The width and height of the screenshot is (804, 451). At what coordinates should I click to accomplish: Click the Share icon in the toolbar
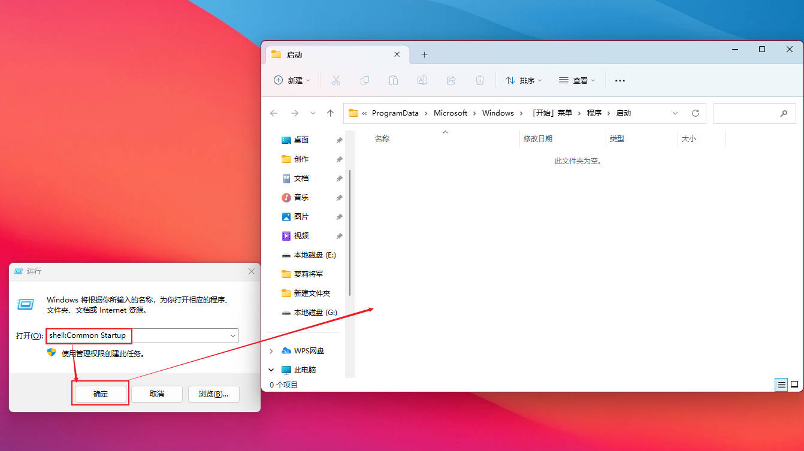[x=451, y=80]
